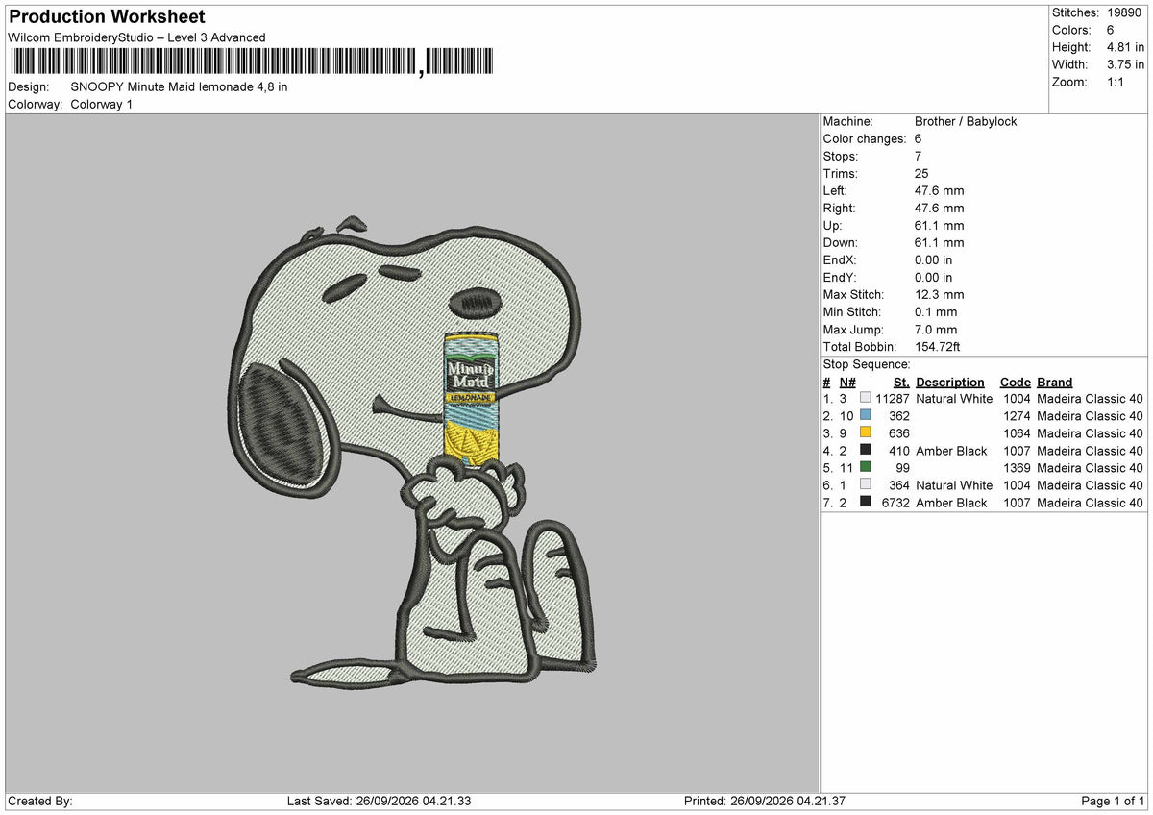
Task: Click the 'Page 1 of 1' footer text
Action: (x=1113, y=801)
